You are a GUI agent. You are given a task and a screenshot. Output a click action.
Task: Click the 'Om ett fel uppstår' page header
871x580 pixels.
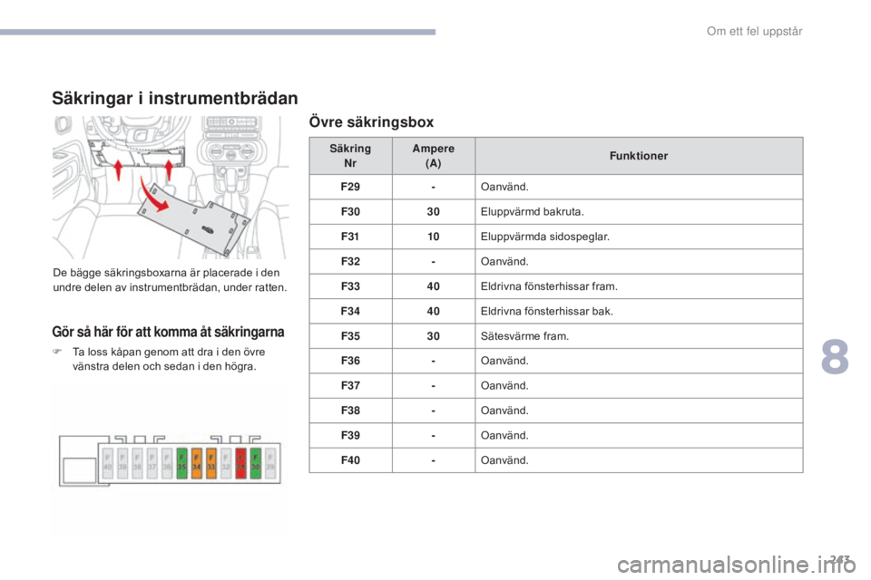point(754,32)
